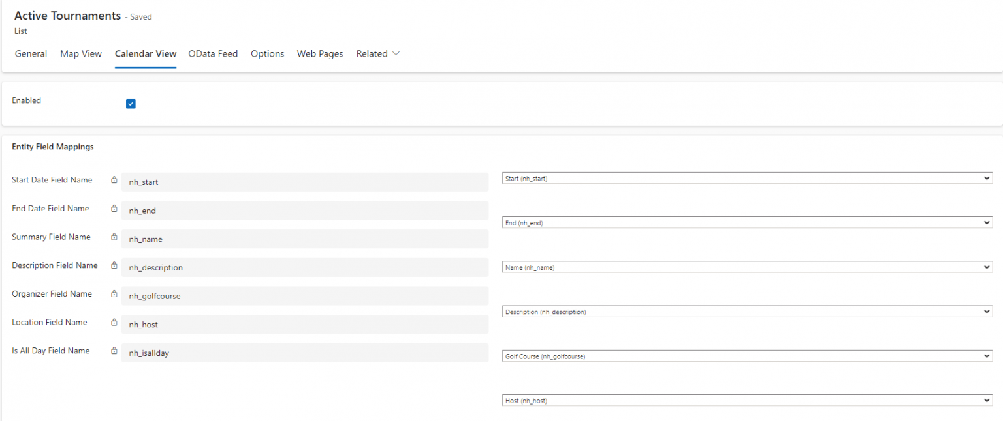Click the nh_golfcourse field
1003x421 pixels.
point(305,296)
